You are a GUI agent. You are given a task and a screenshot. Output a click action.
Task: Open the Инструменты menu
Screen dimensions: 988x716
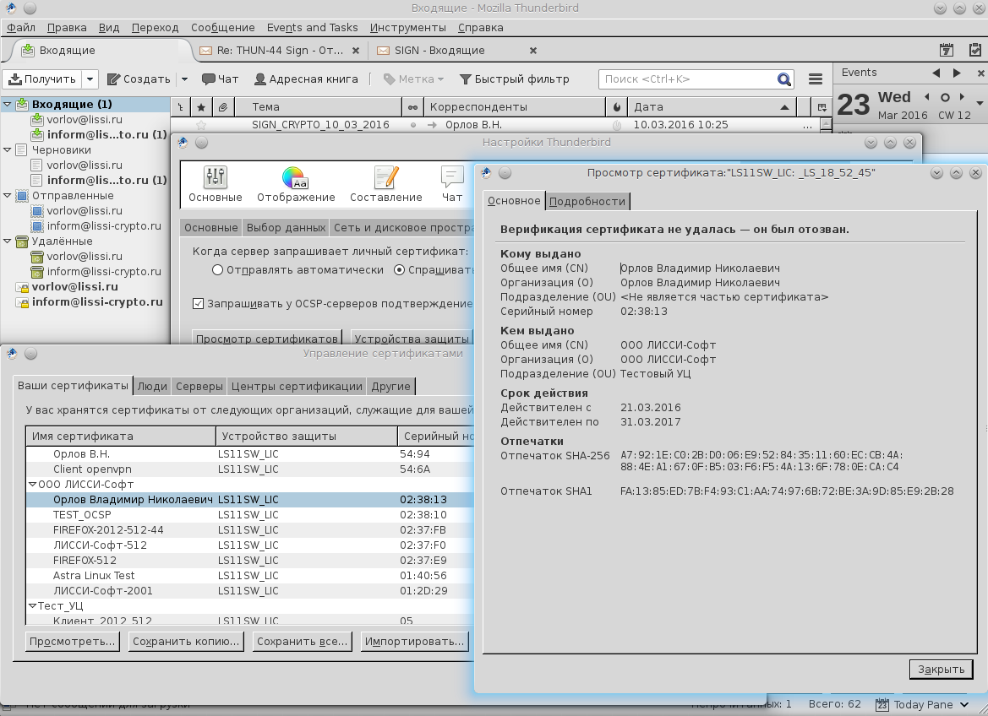[407, 28]
